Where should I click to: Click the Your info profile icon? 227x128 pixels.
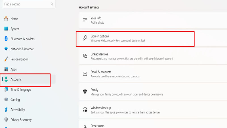click(x=85, y=20)
